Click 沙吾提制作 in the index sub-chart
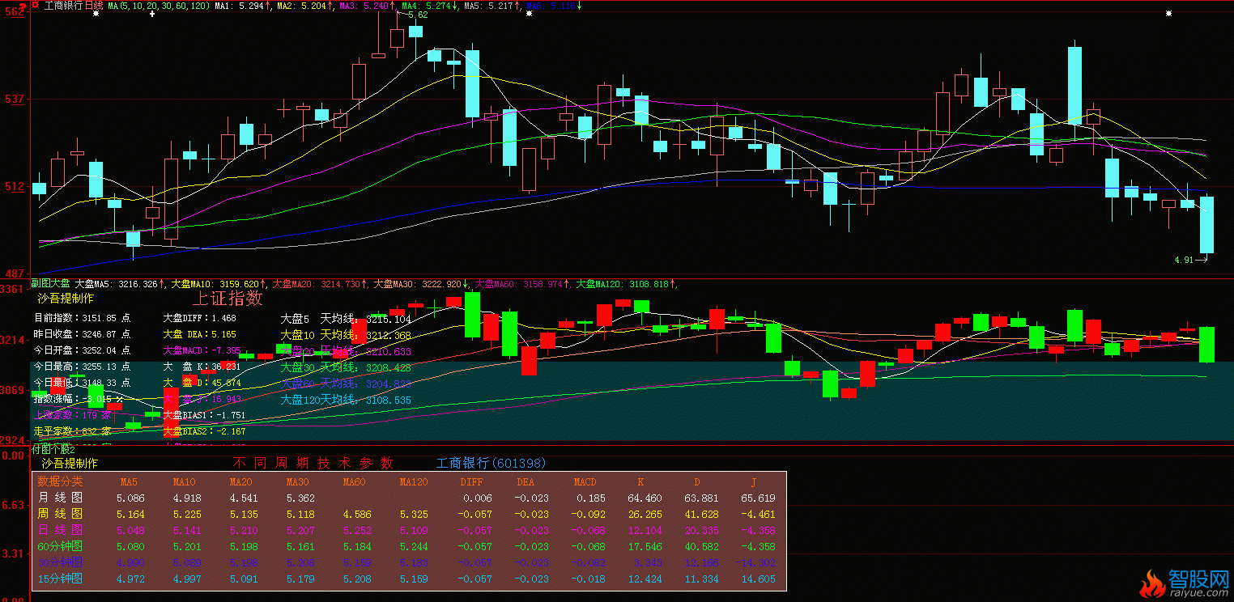Screen dimensions: 1234x602 66,299
